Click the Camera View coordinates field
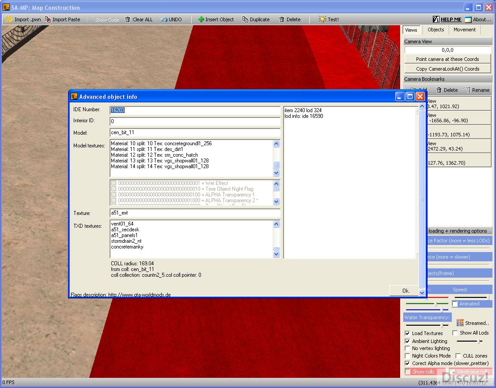This screenshot has height=388, width=496. [x=447, y=50]
